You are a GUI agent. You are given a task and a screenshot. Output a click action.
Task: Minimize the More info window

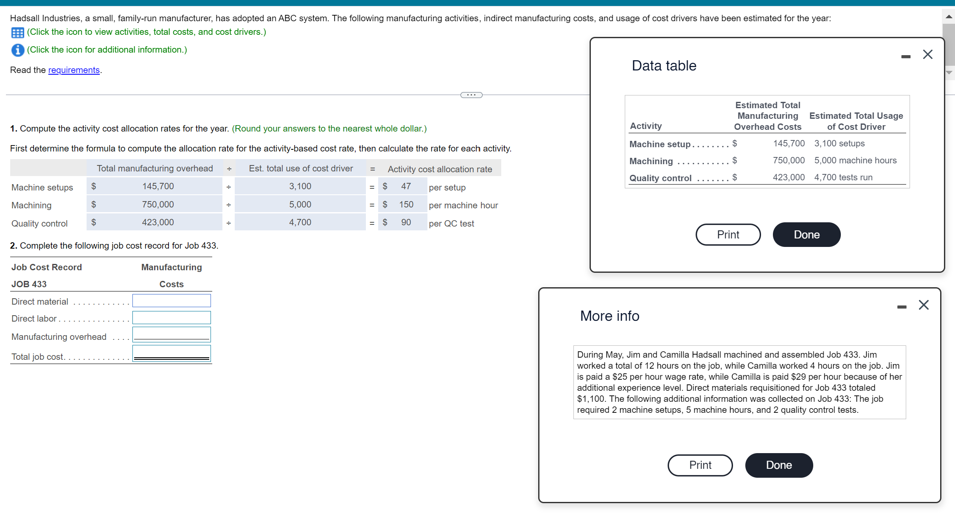click(x=901, y=305)
